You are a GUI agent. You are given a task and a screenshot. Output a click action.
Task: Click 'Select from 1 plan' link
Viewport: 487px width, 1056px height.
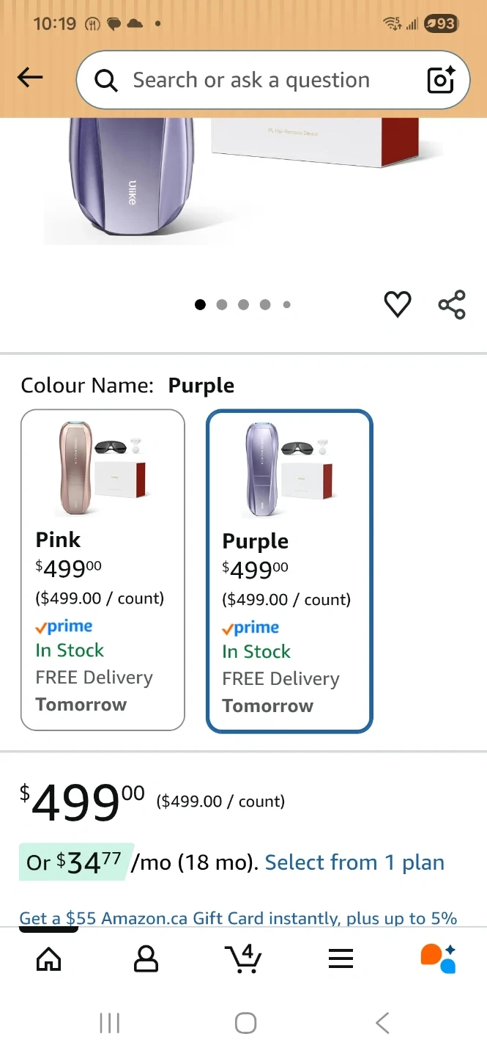click(x=354, y=862)
